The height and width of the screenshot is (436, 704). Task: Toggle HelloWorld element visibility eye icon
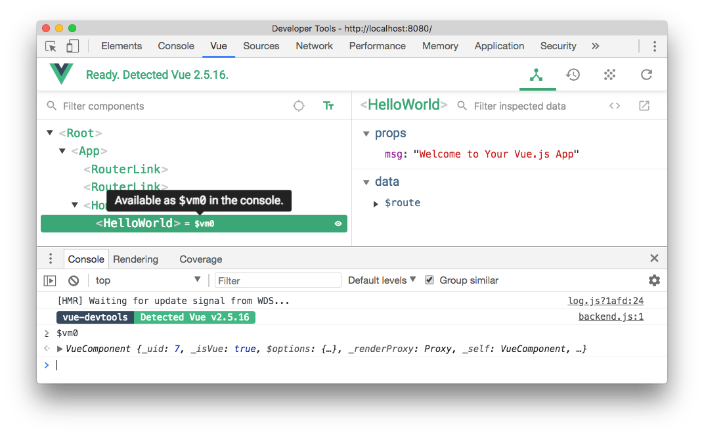click(338, 223)
